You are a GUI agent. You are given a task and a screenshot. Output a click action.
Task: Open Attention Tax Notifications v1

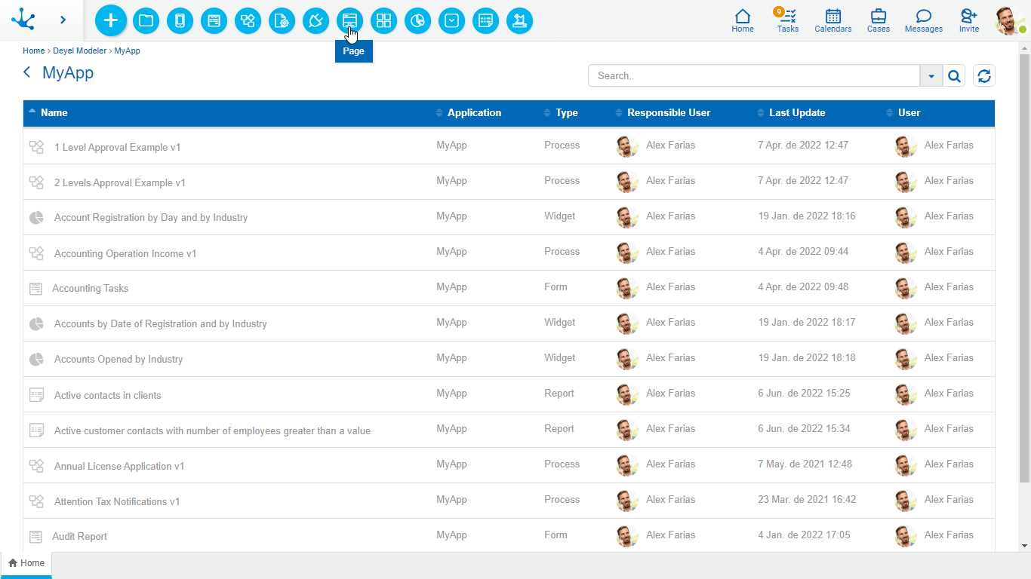(117, 501)
